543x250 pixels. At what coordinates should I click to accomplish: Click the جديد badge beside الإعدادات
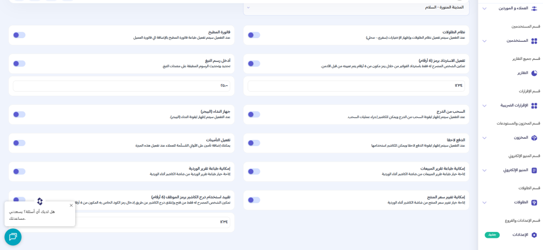tap(492, 235)
